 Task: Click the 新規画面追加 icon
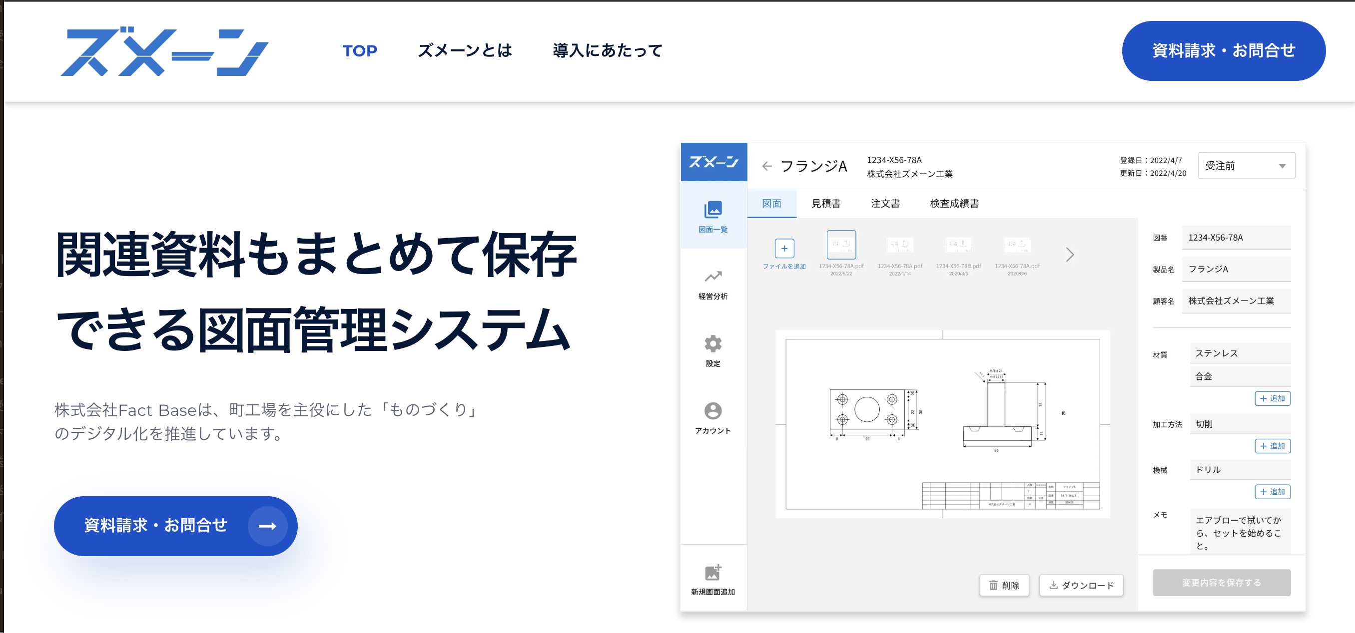coord(713,572)
